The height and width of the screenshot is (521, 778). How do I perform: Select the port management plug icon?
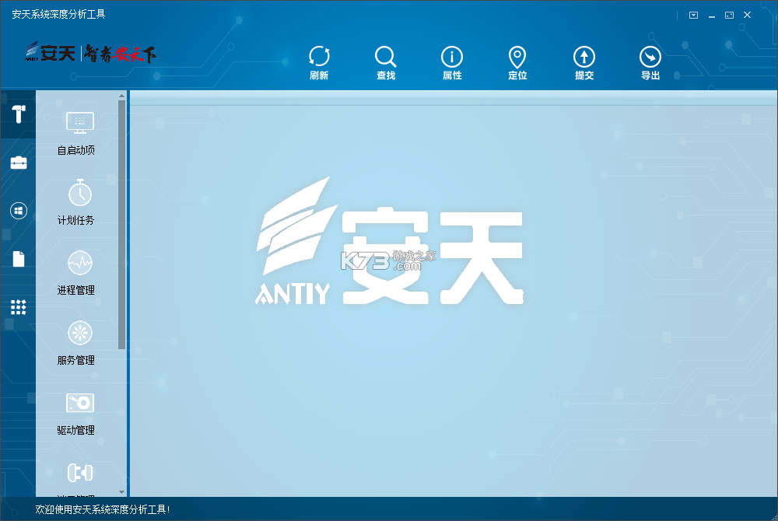79,473
